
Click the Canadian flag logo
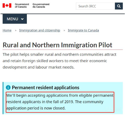tap(7, 5)
